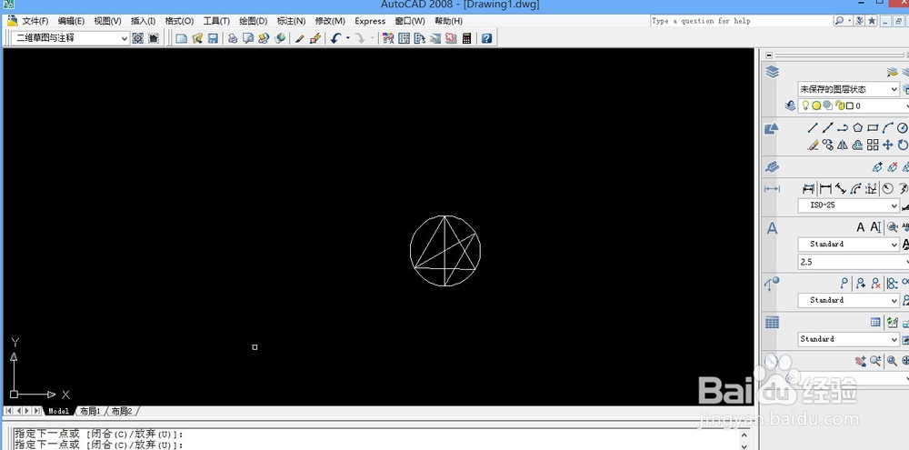Open DesignCenter icon
Image resolution: width=909 pixels, height=450 pixels.
click(x=405, y=38)
